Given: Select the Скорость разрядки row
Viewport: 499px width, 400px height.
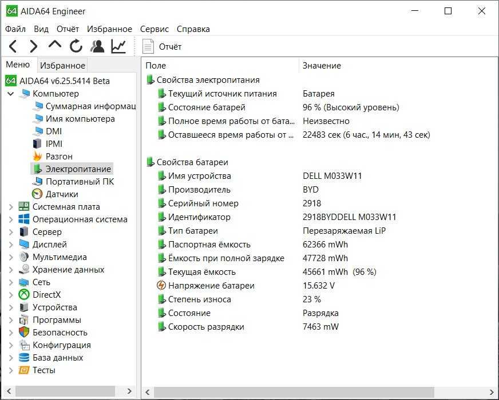Looking at the screenshot, I should pyautogui.click(x=206, y=327).
